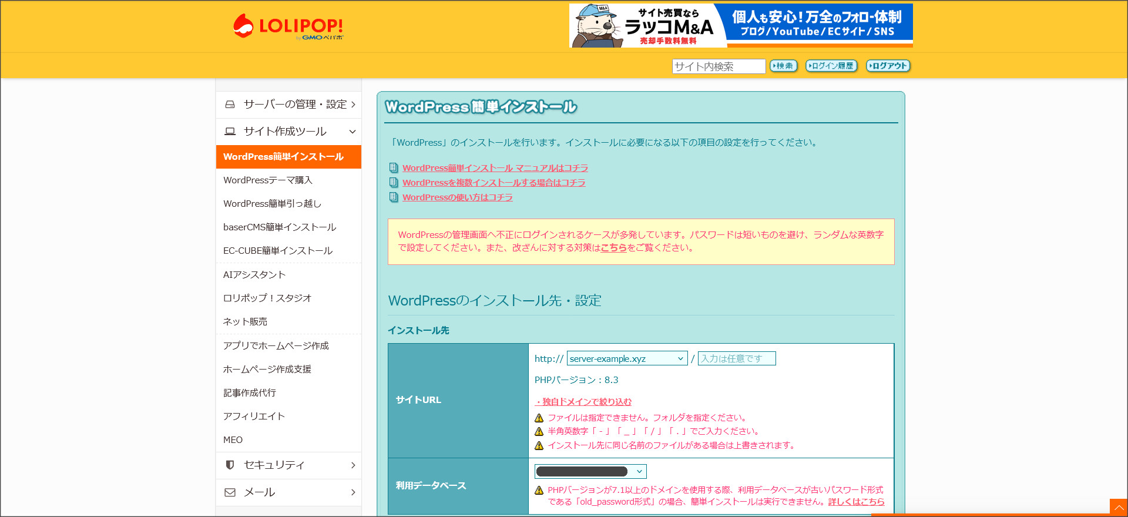This screenshot has width=1128, height=517.
Task: Click the orange scroll-to-top arrow button
Action: point(1119,507)
